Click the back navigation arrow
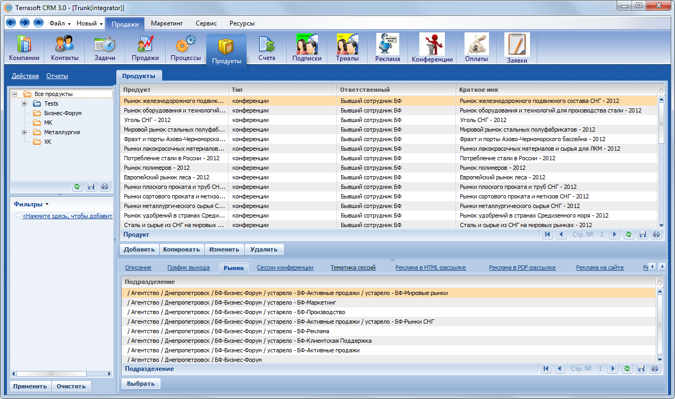 pyautogui.click(x=11, y=23)
